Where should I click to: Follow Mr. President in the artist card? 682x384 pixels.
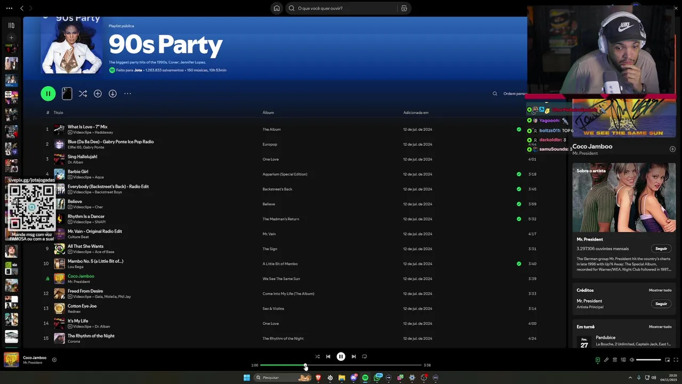[661, 249]
